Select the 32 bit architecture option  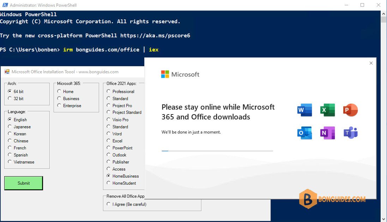pos(16,98)
